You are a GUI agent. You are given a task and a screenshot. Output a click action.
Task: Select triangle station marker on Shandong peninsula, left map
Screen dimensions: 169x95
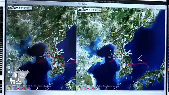pyautogui.click(x=33, y=58)
